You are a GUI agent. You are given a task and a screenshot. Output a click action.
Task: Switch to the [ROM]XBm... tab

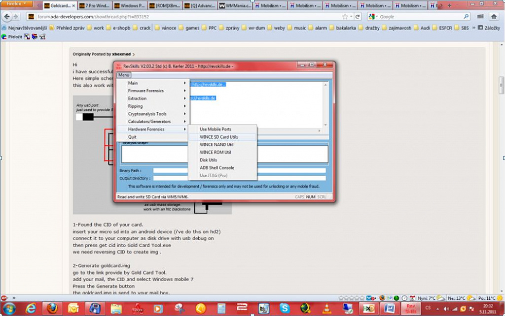[x=164, y=5]
